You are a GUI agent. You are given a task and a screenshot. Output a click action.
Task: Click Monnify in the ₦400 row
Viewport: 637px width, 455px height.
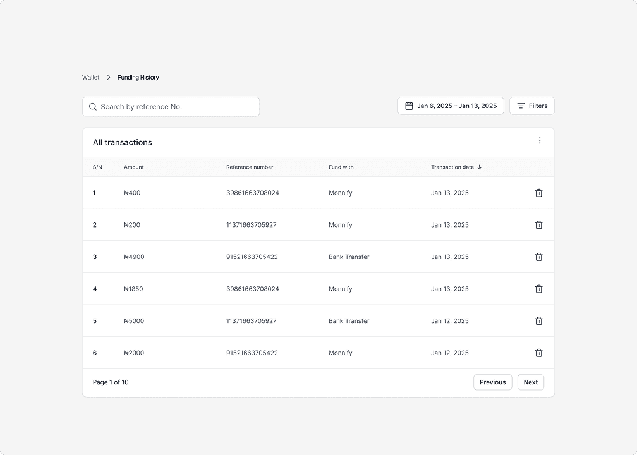(341, 193)
